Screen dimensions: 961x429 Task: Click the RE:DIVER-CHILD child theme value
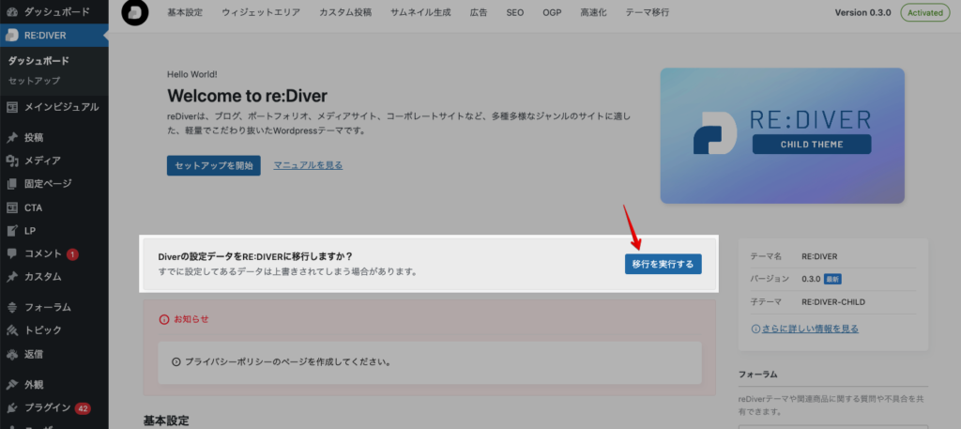(833, 302)
